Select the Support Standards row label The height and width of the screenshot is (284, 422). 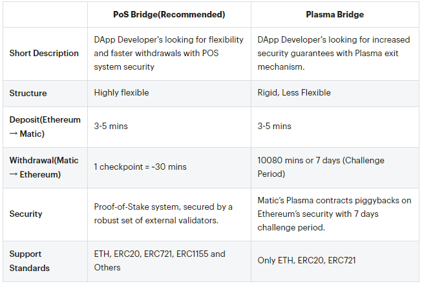[x=30, y=261]
